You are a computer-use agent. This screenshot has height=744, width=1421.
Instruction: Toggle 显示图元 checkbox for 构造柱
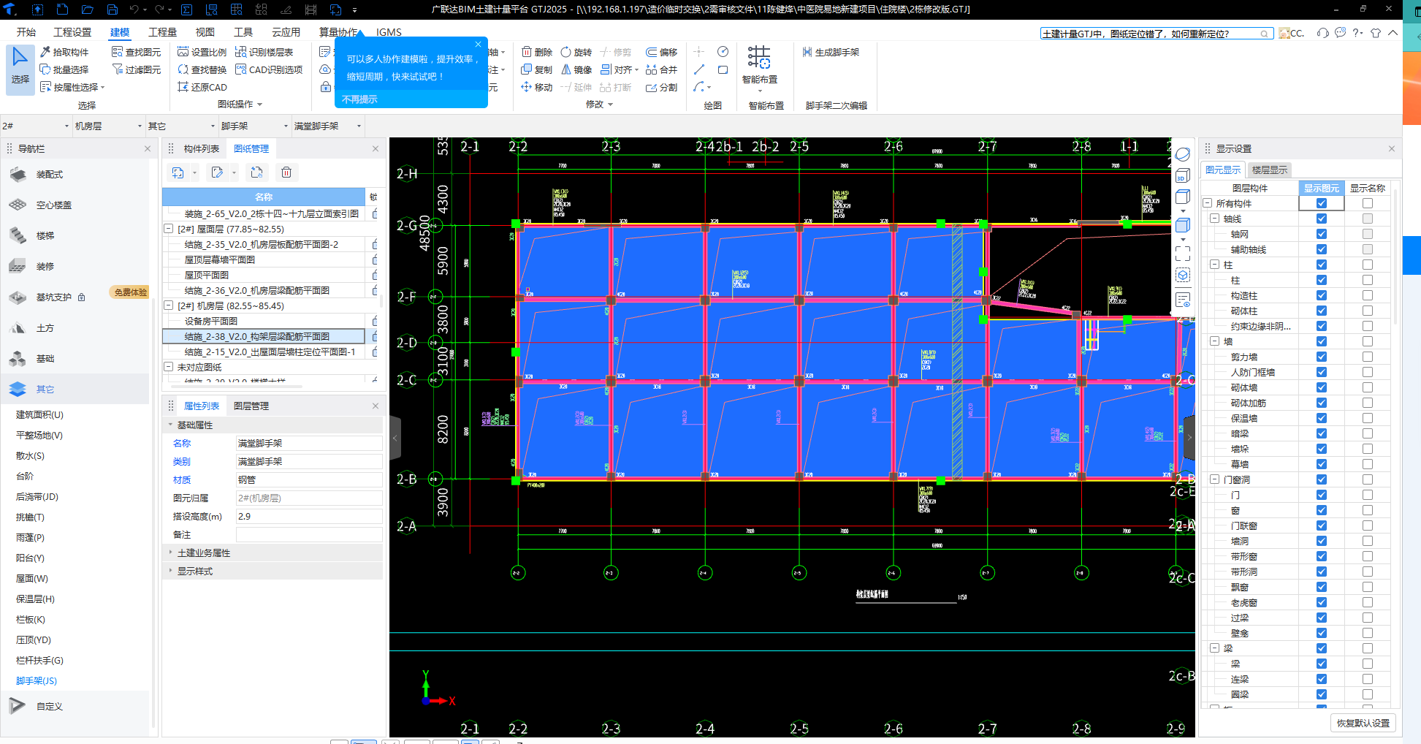pos(1322,295)
